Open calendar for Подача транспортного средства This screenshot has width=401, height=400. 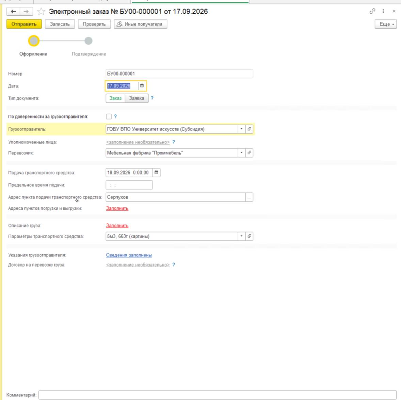(x=156, y=173)
